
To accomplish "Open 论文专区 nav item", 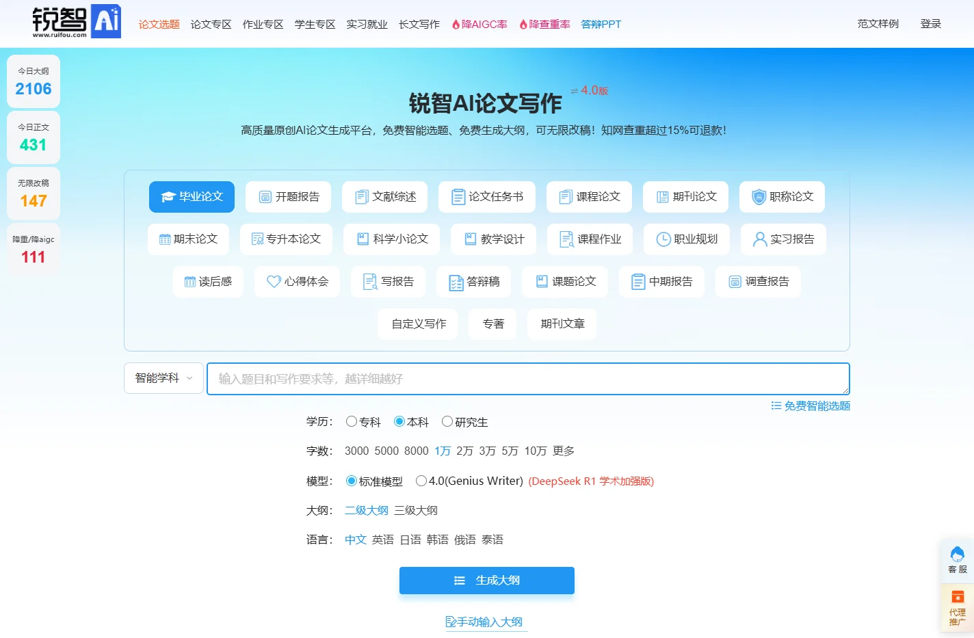I will point(211,24).
